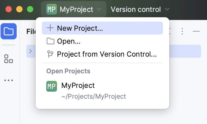Select the MP badge under Open Projects
The height and width of the screenshot is (124, 207).
pos(52,86)
